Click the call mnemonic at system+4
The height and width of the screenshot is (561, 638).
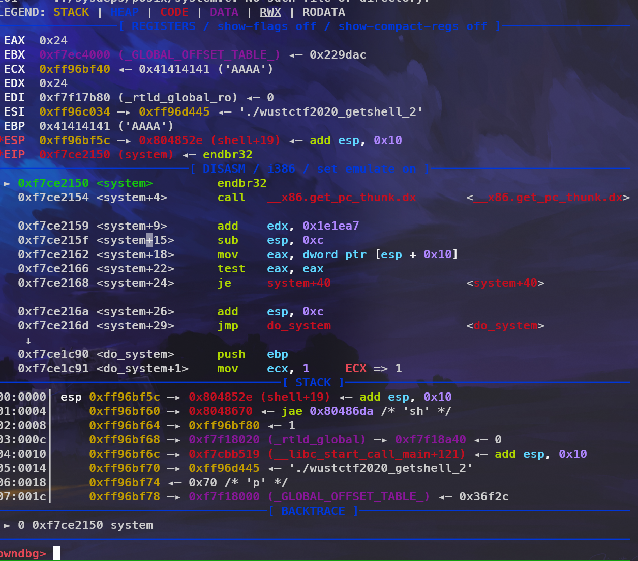pyautogui.click(x=231, y=198)
